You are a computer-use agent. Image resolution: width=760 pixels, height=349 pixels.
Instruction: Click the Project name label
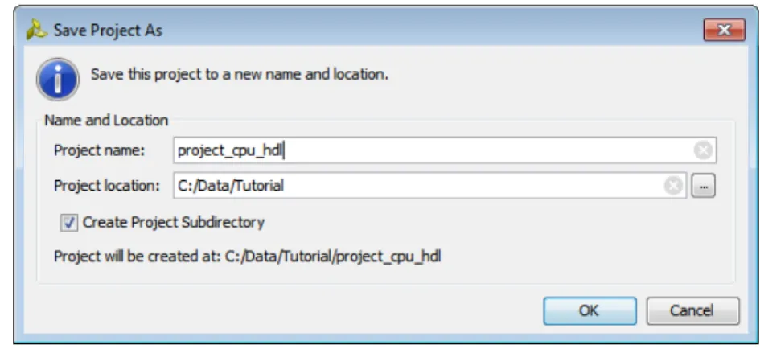[100, 150]
